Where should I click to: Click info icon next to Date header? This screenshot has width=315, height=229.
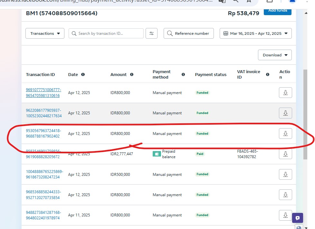pyautogui.click(x=83, y=74)
